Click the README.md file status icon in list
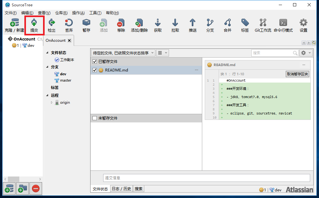 point(101,70)
